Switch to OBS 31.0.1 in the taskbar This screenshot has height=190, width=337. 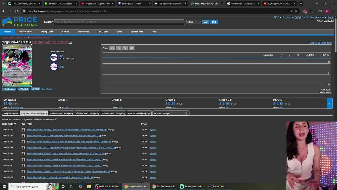[108, 187]
